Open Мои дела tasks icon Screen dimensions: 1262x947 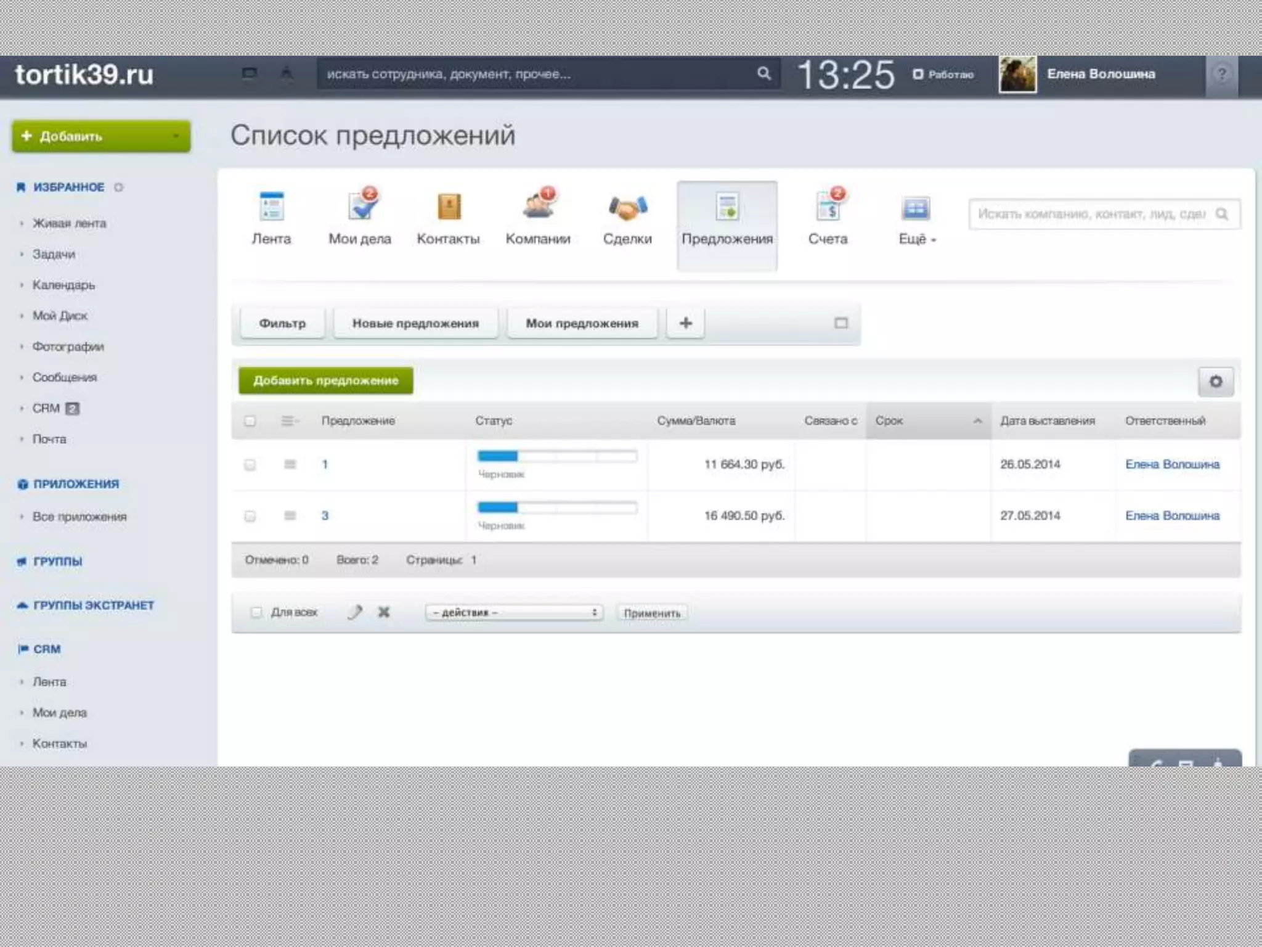pos(360,208)
